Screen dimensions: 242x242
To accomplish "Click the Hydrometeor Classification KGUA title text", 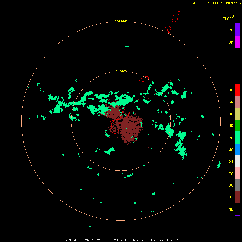I will pos(121,240).
